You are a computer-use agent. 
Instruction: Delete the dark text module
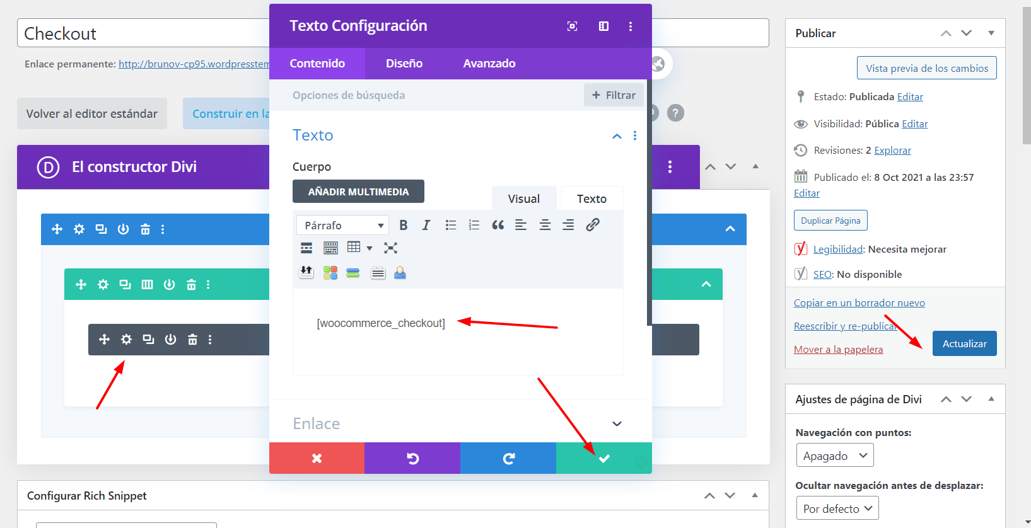[192, 340]
